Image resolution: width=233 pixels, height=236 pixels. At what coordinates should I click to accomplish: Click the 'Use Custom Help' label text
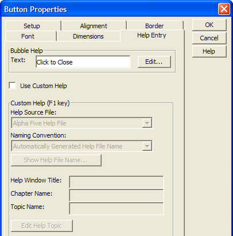[44, 86]
